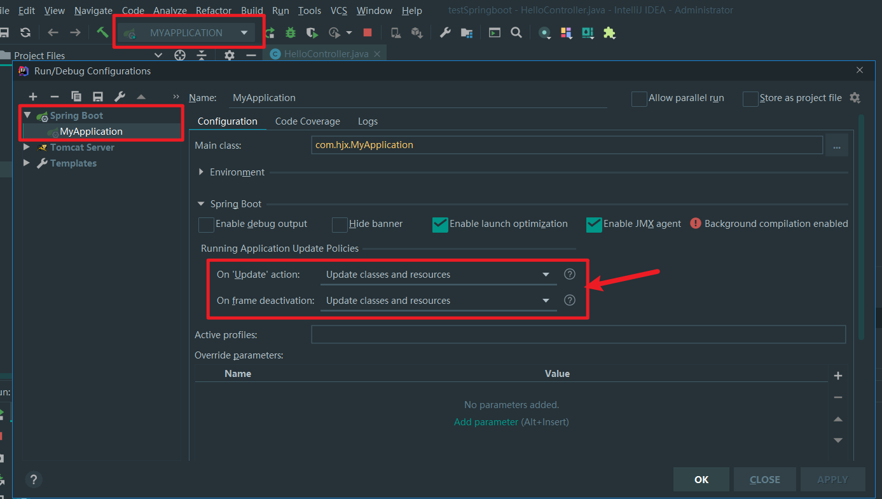Add new configuration with plus icon
The height and width of the screenshot is (499, 882).
click(33, 97)
